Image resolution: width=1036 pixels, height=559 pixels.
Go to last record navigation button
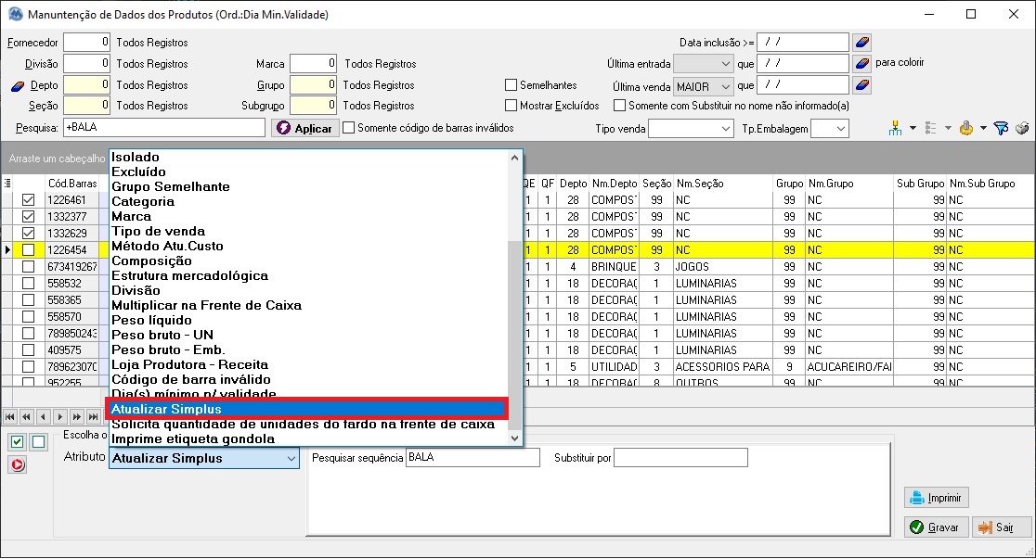(93, 416)
